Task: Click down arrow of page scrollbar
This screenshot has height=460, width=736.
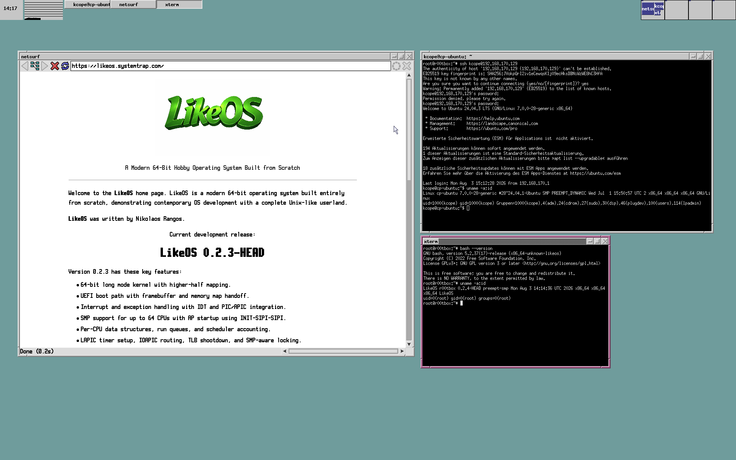Action: [409, 344]
